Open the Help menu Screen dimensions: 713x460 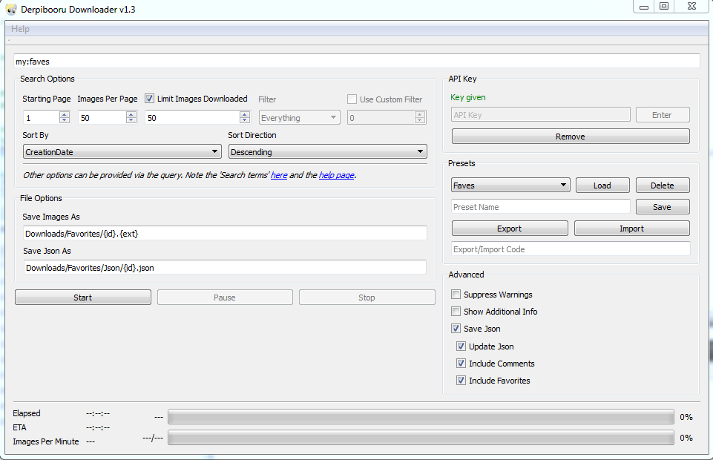coord(20,29)
